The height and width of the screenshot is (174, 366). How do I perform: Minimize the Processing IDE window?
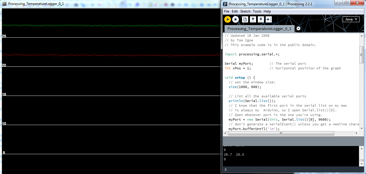[338, 3]
